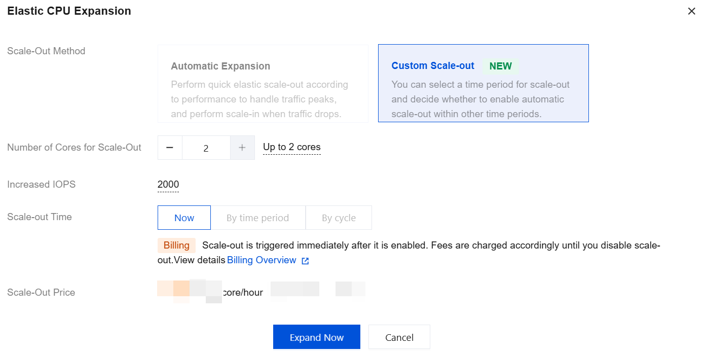This screenshot has width=706, height=351.
Task: Click the number of cores input field
Action: [206, 148]
